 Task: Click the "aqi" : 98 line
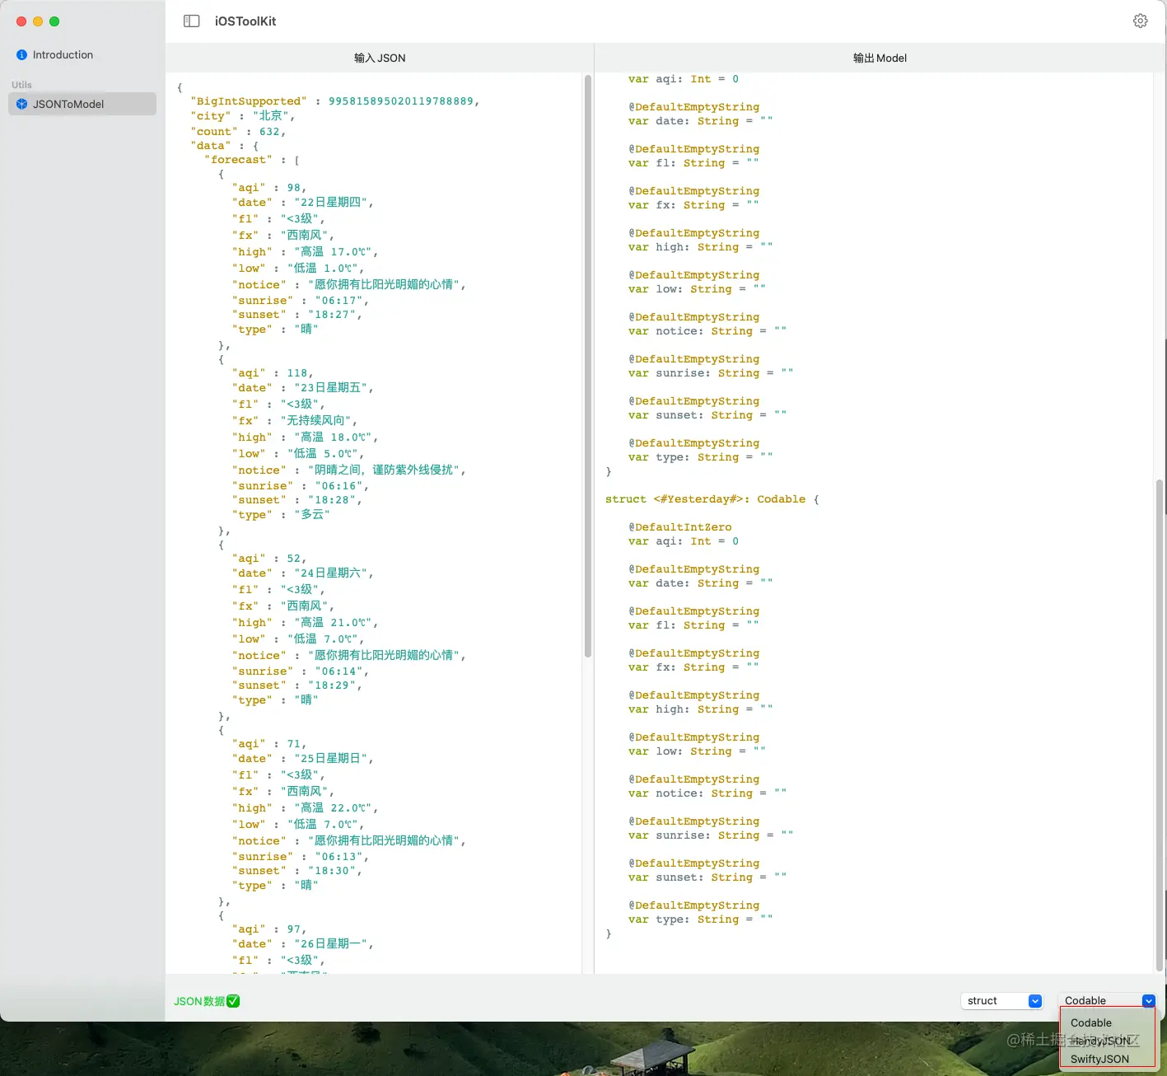coord(269,188)
